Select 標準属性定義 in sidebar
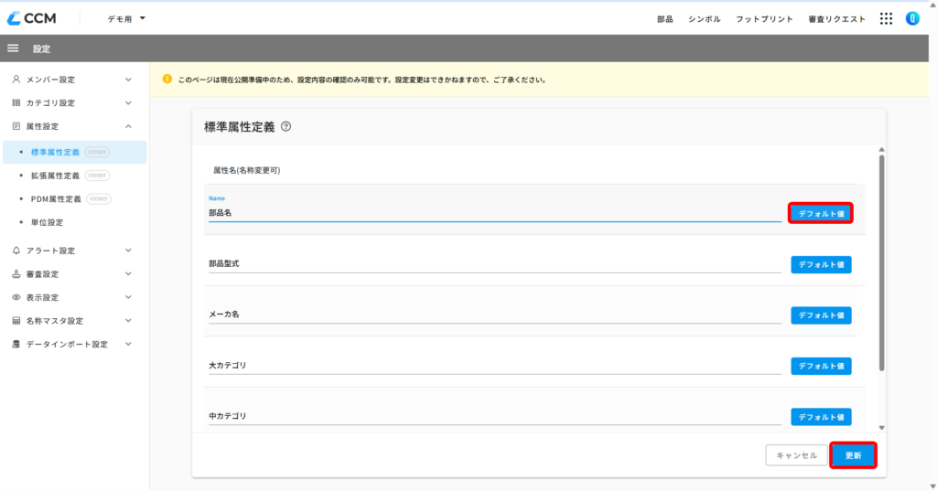The image size is (937, 491). pyautogui.click(x=75, y=152)
